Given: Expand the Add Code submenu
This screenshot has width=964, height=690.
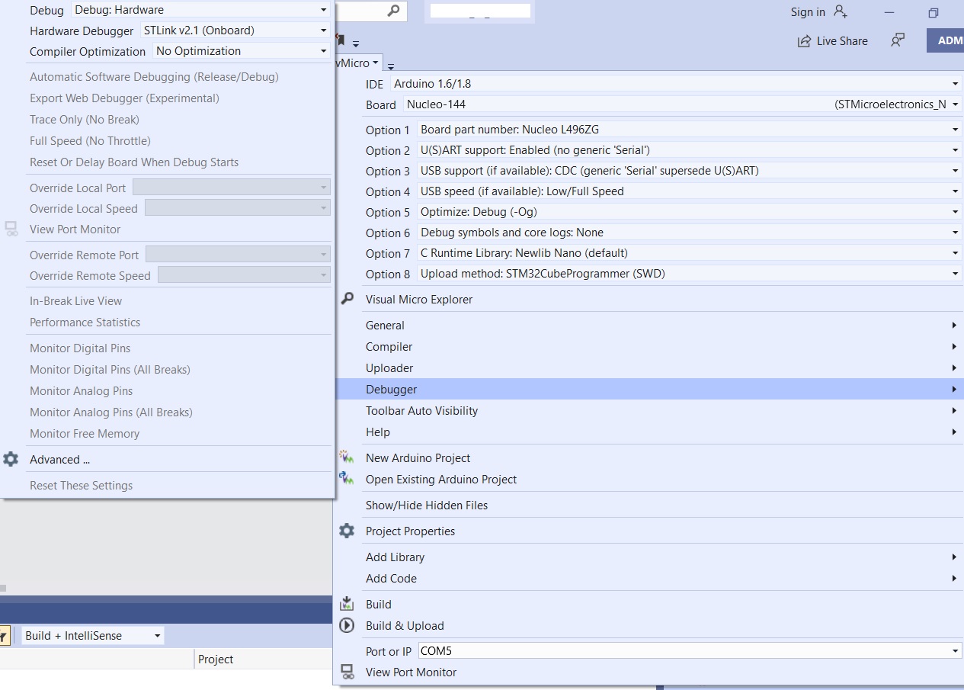Looking at the screenshot, I should (x=648, y=578).
